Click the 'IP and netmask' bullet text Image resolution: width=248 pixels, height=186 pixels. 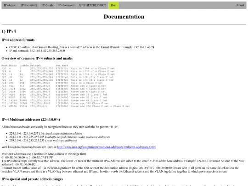point(37,51)
